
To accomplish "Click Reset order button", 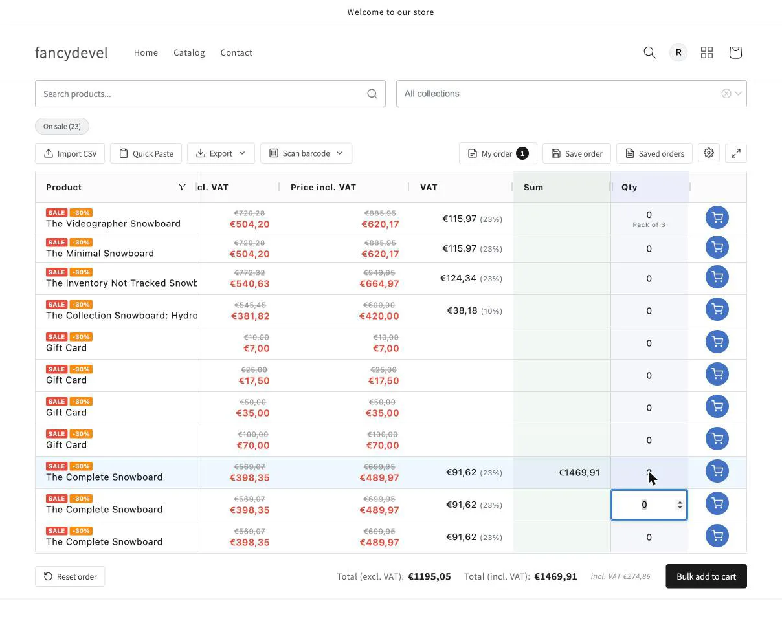I will coord(70,576).
